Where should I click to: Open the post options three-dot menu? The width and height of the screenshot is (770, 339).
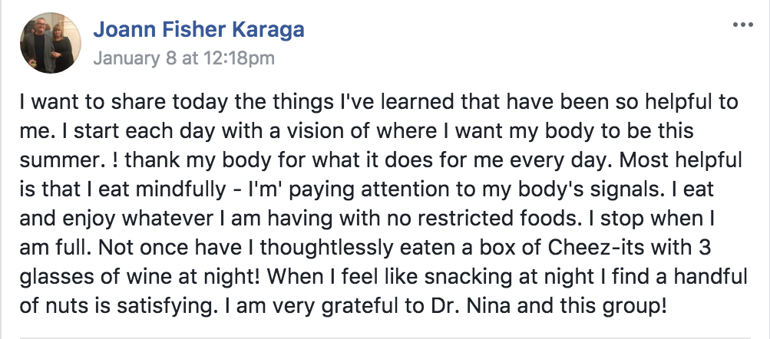click(x=742, y=25)
